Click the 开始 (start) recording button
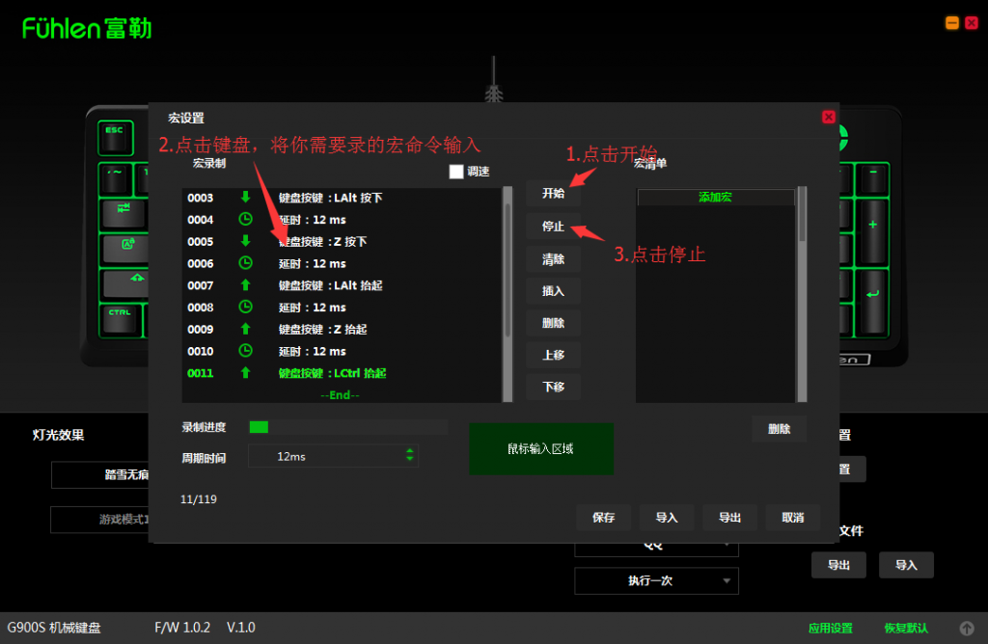Screen dimensions: 988x644 point(553,193)
